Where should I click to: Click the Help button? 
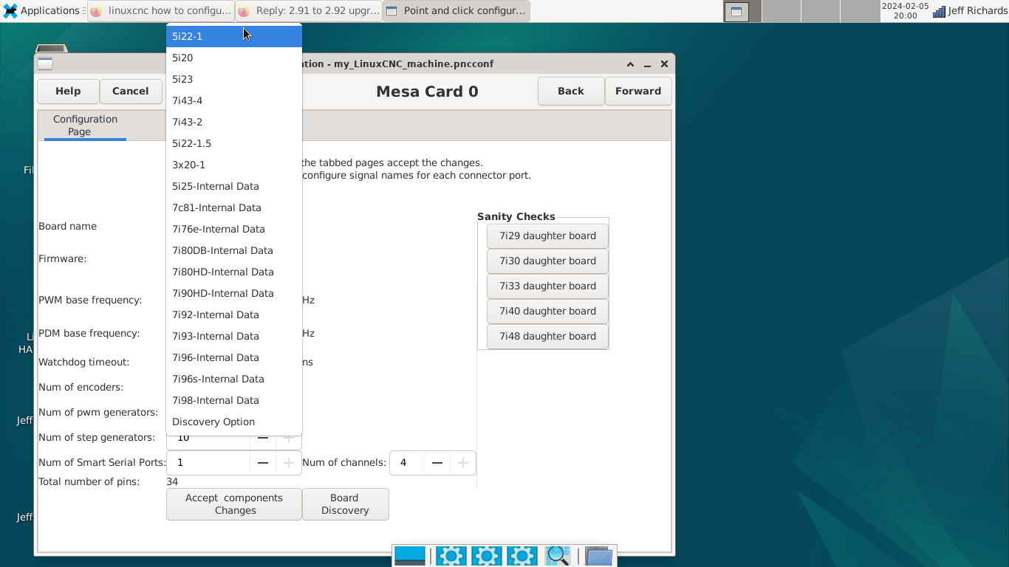pyautogui.click(x=68, y=91)
